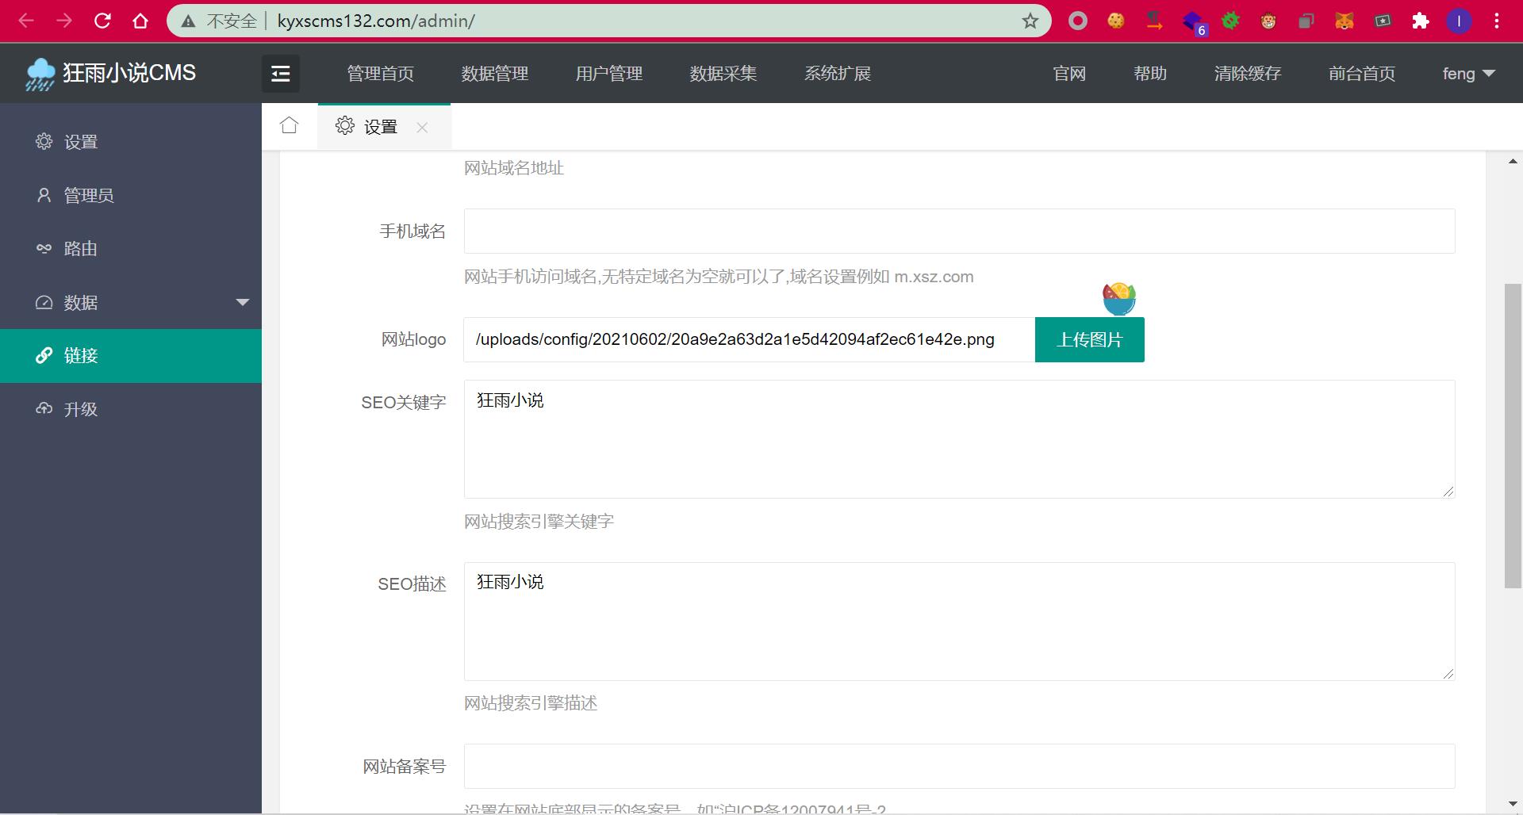Open 管理首页 menu

[x=381, y=74]
